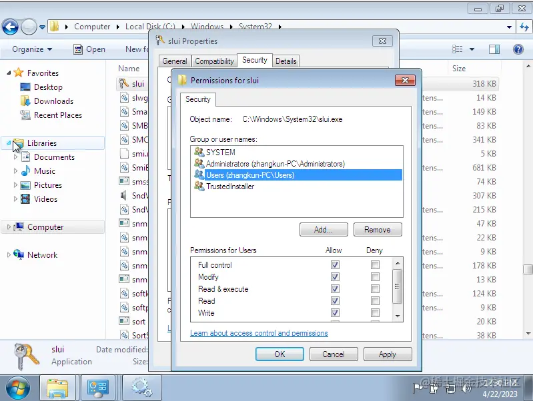Click the Music library icon

click(26, 171)
